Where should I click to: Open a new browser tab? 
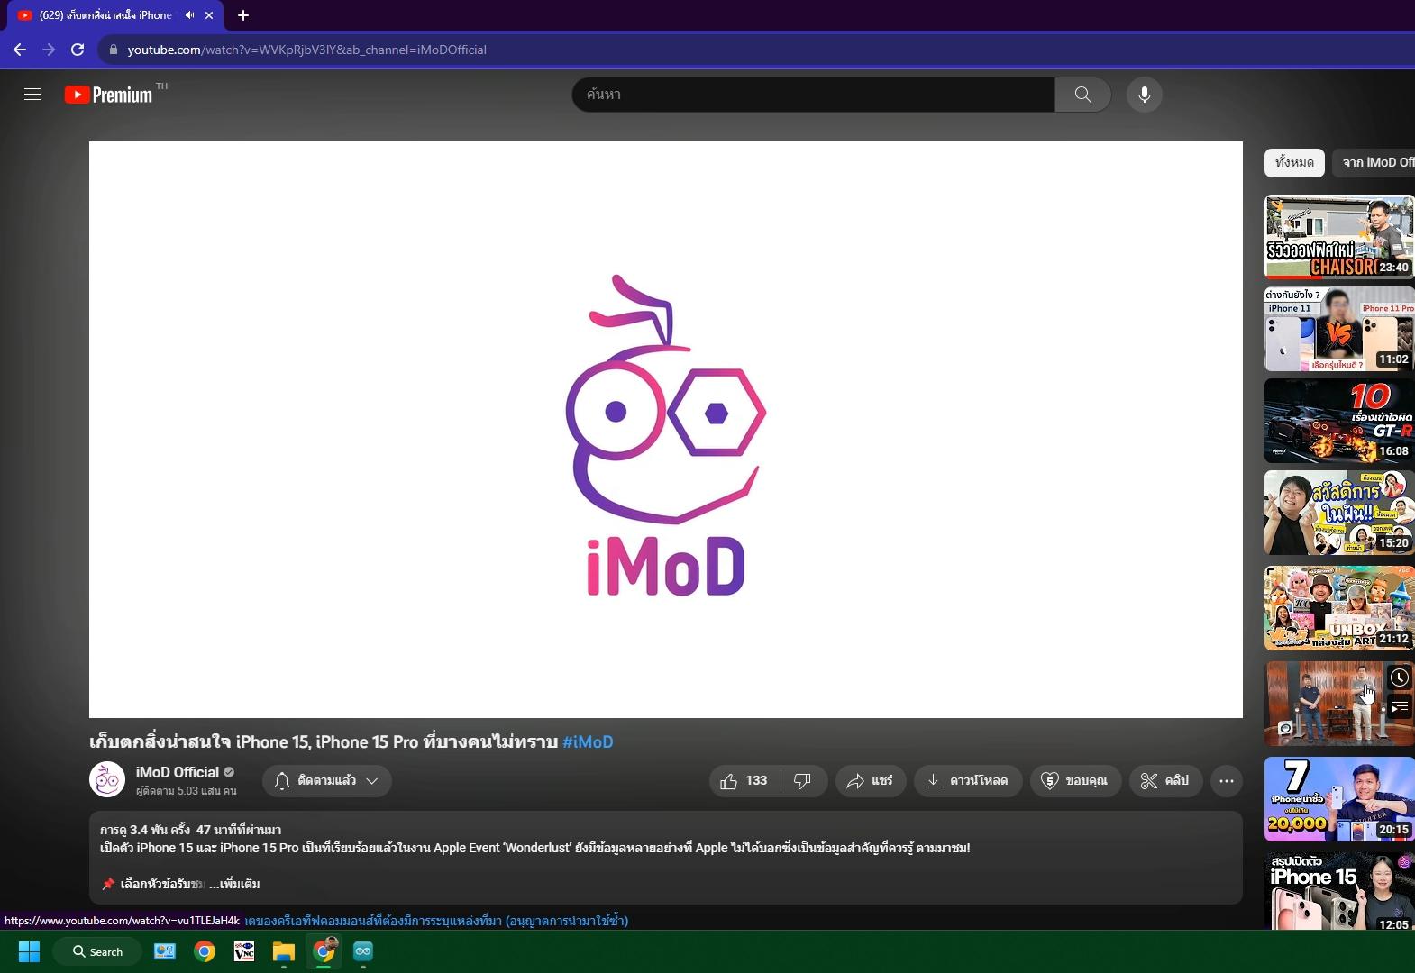(242, 15)
